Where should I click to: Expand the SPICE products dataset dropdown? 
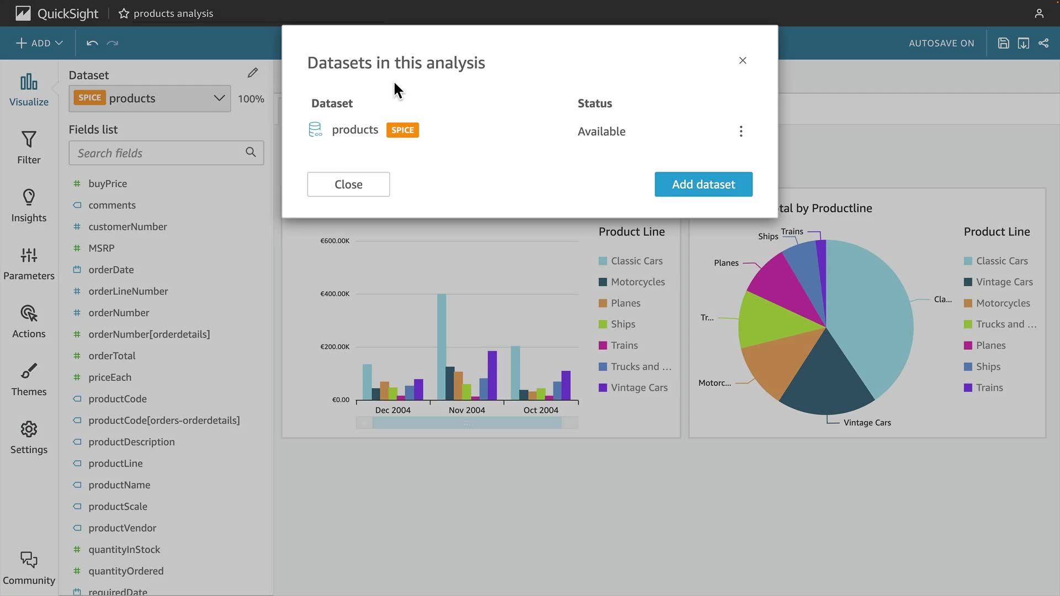(219, 98)
